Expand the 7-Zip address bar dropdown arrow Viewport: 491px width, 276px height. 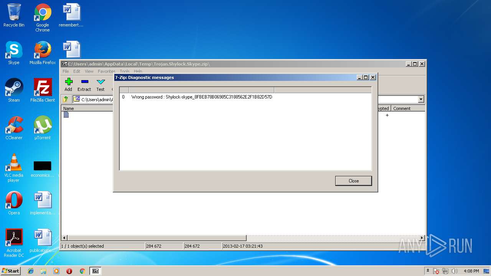pyautogui.click(x=421, y=99)
